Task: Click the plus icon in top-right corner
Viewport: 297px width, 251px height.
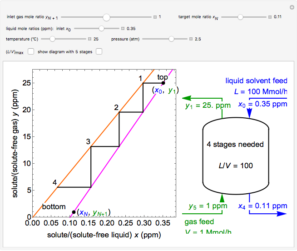Action: pos(292,7)
